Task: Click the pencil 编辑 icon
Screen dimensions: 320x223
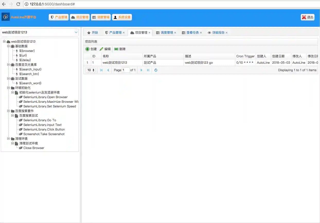Action: 101,49
